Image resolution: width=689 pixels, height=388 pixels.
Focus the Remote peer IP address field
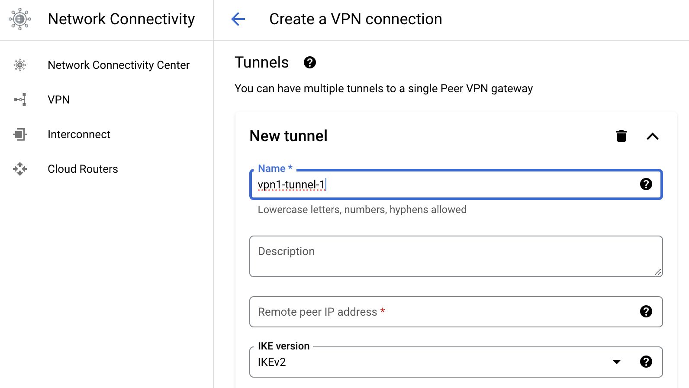446,312
